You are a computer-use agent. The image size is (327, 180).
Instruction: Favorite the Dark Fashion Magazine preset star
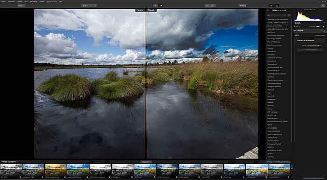coord(110,177)
